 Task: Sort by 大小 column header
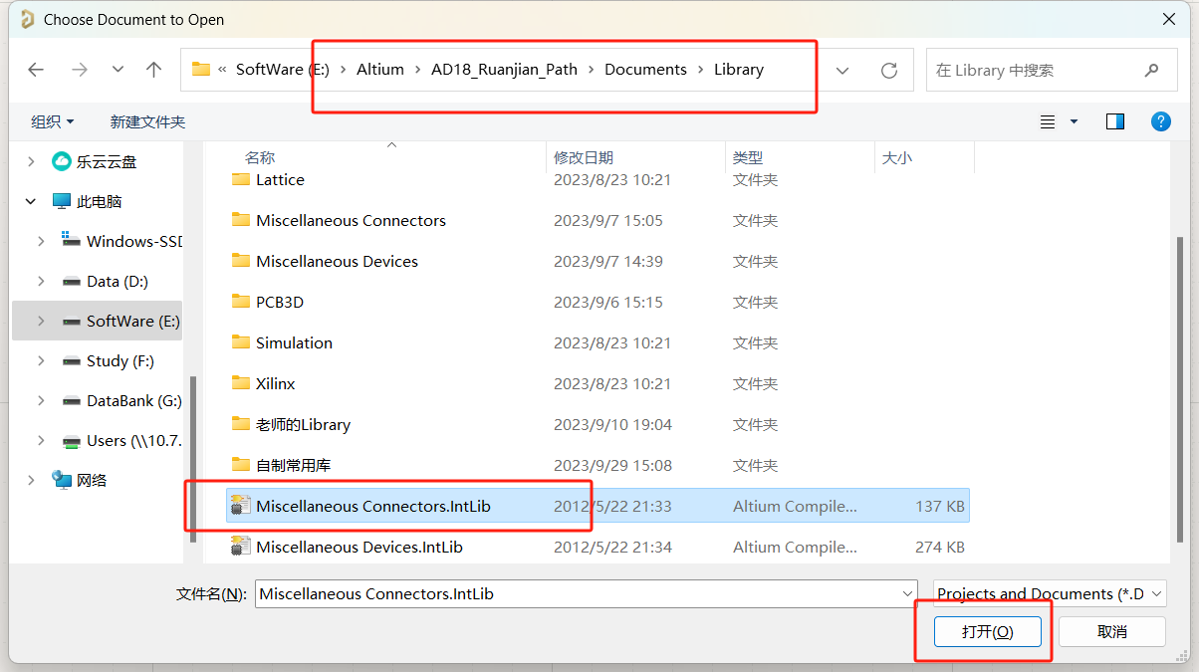pyautogui.click(x=896, y=157)
